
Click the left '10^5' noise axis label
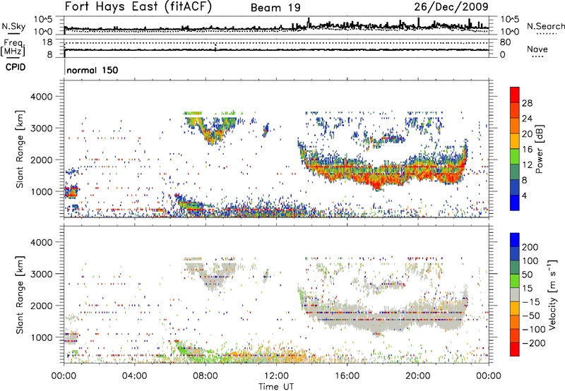pyautogui.click(x=43, y=20)
